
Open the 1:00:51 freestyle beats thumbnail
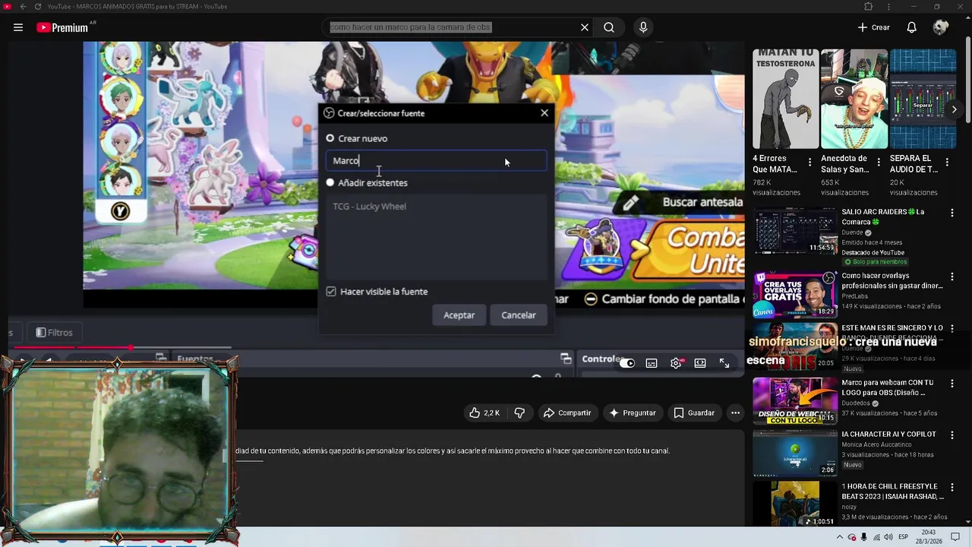(x=795, y=504)
